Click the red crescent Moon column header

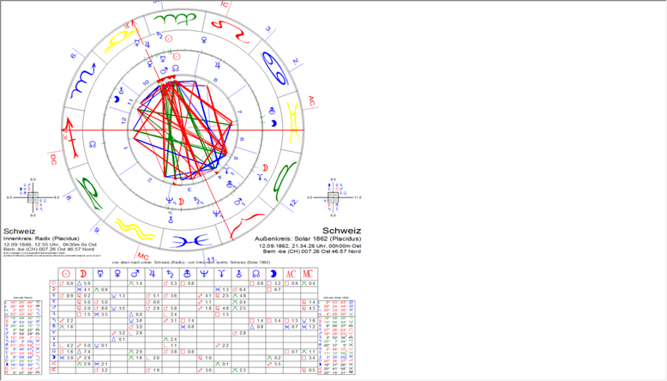[83, 274]
